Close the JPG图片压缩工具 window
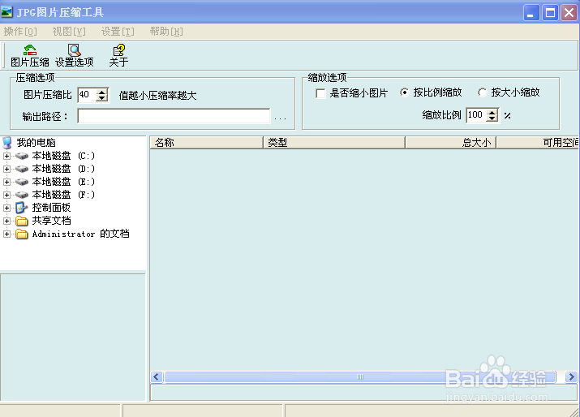Screen dimensions: 580x417 pyautogui.click(x=569, y=13)
